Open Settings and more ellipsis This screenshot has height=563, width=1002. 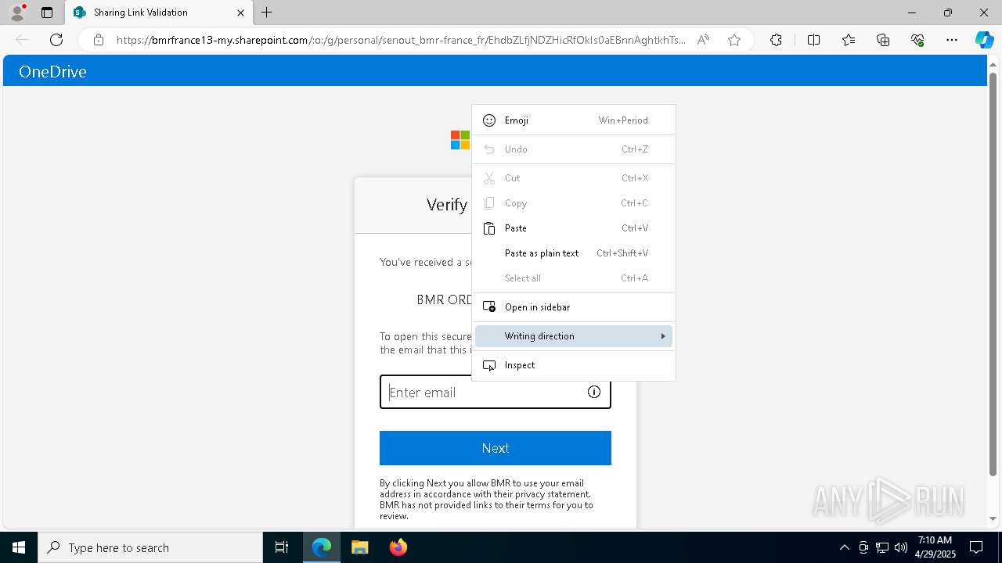pos(952,40)
